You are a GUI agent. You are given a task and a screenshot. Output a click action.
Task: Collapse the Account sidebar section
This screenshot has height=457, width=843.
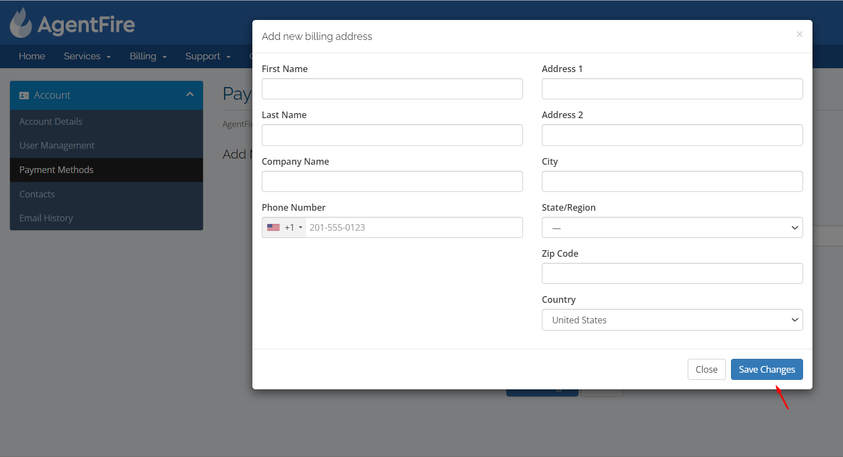[x=189, y=95]
